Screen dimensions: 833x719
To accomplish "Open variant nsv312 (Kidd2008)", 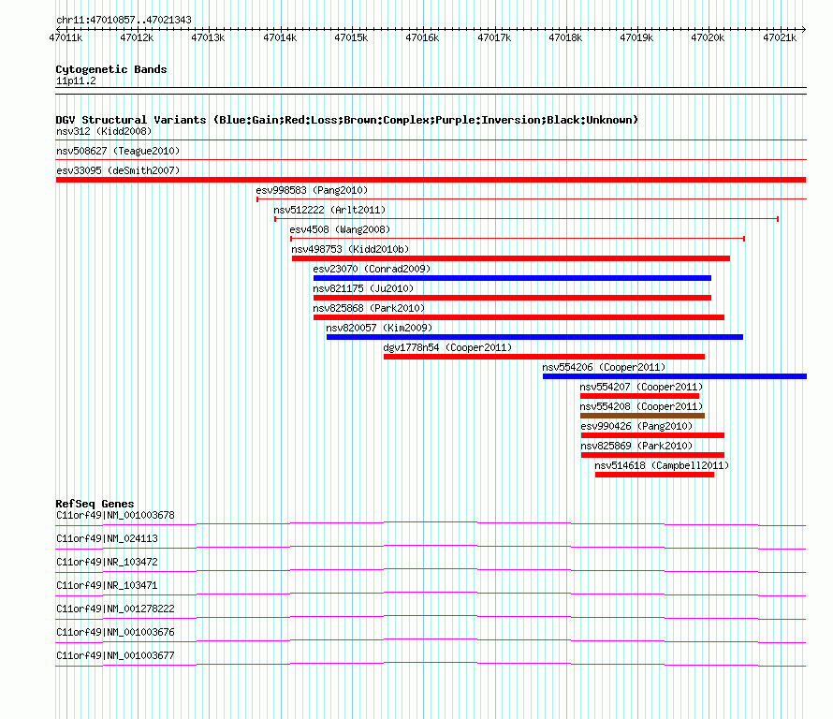I will (104, 131).
